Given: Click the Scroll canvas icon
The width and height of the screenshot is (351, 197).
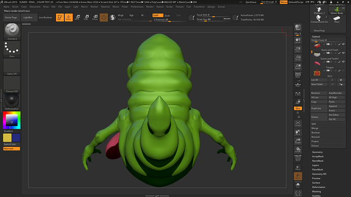Looking at the screenshot, I should point(298,40).
